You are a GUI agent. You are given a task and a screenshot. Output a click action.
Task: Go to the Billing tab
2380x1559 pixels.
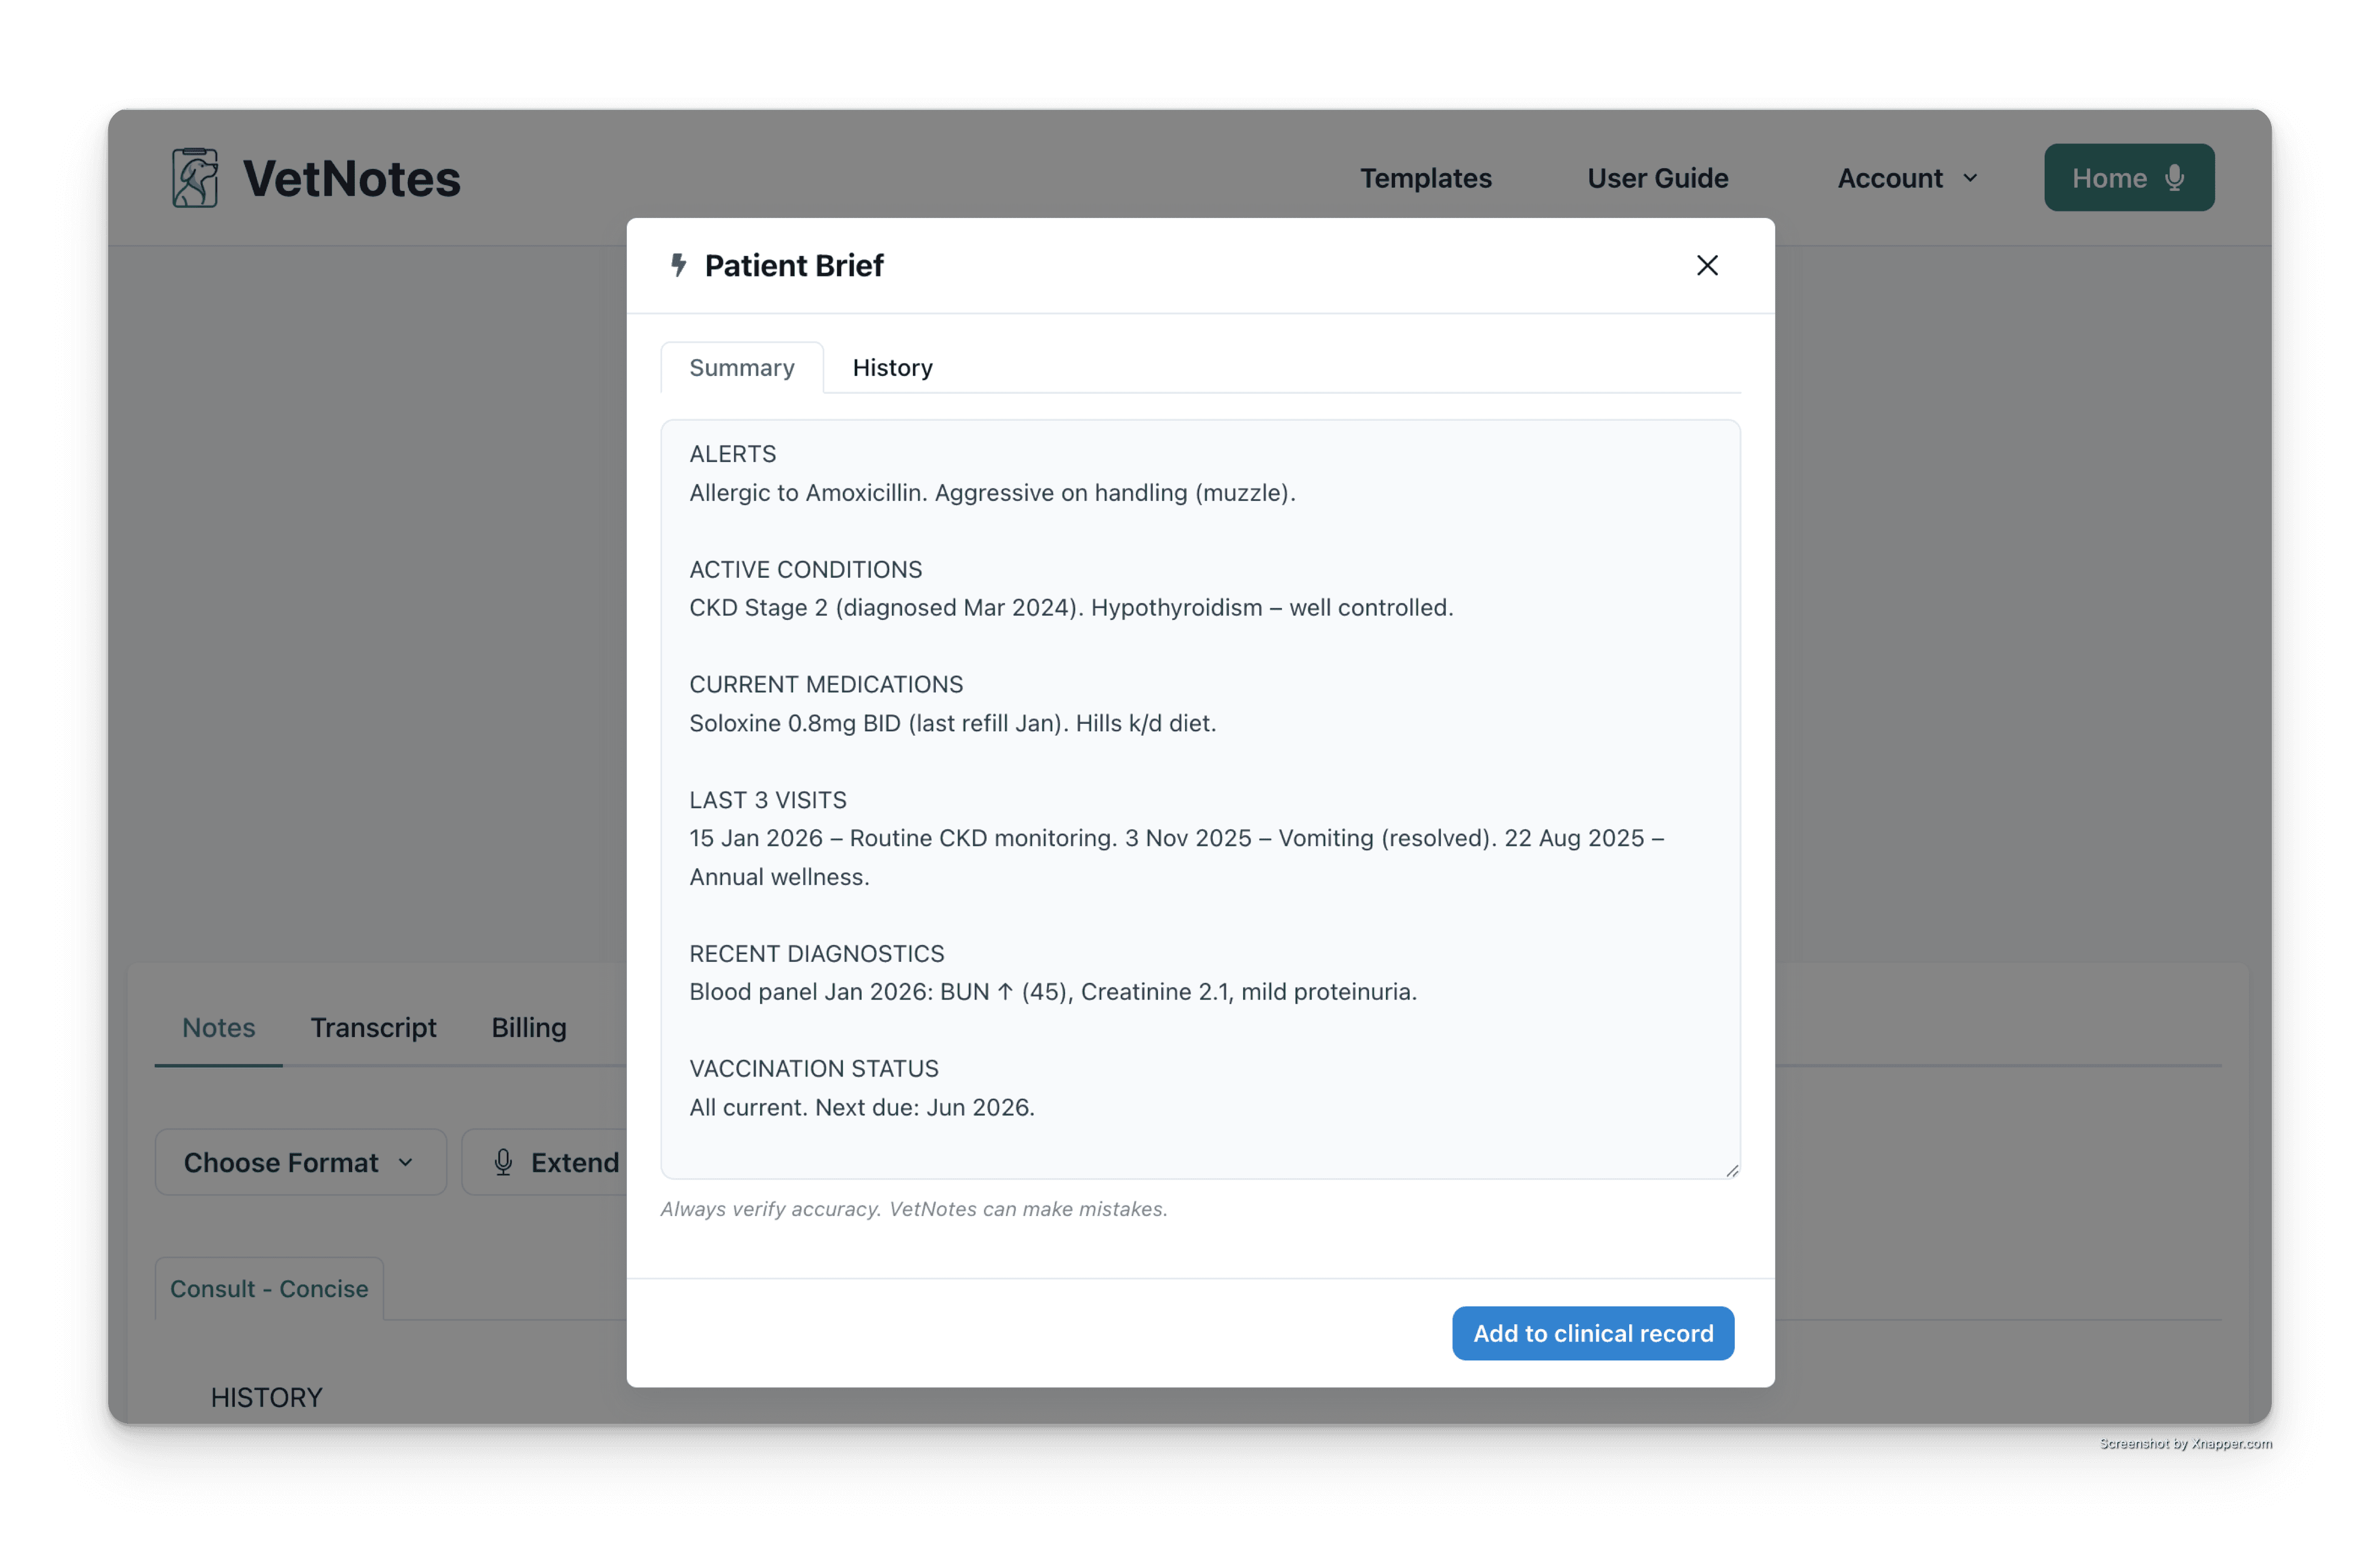pyautogui.click(x=528, y=1028)
